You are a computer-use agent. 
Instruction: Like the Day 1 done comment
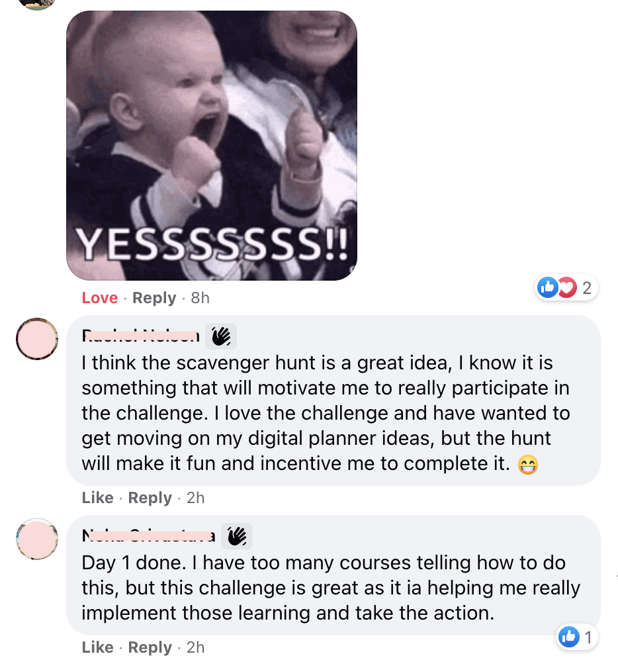point(98,647)
